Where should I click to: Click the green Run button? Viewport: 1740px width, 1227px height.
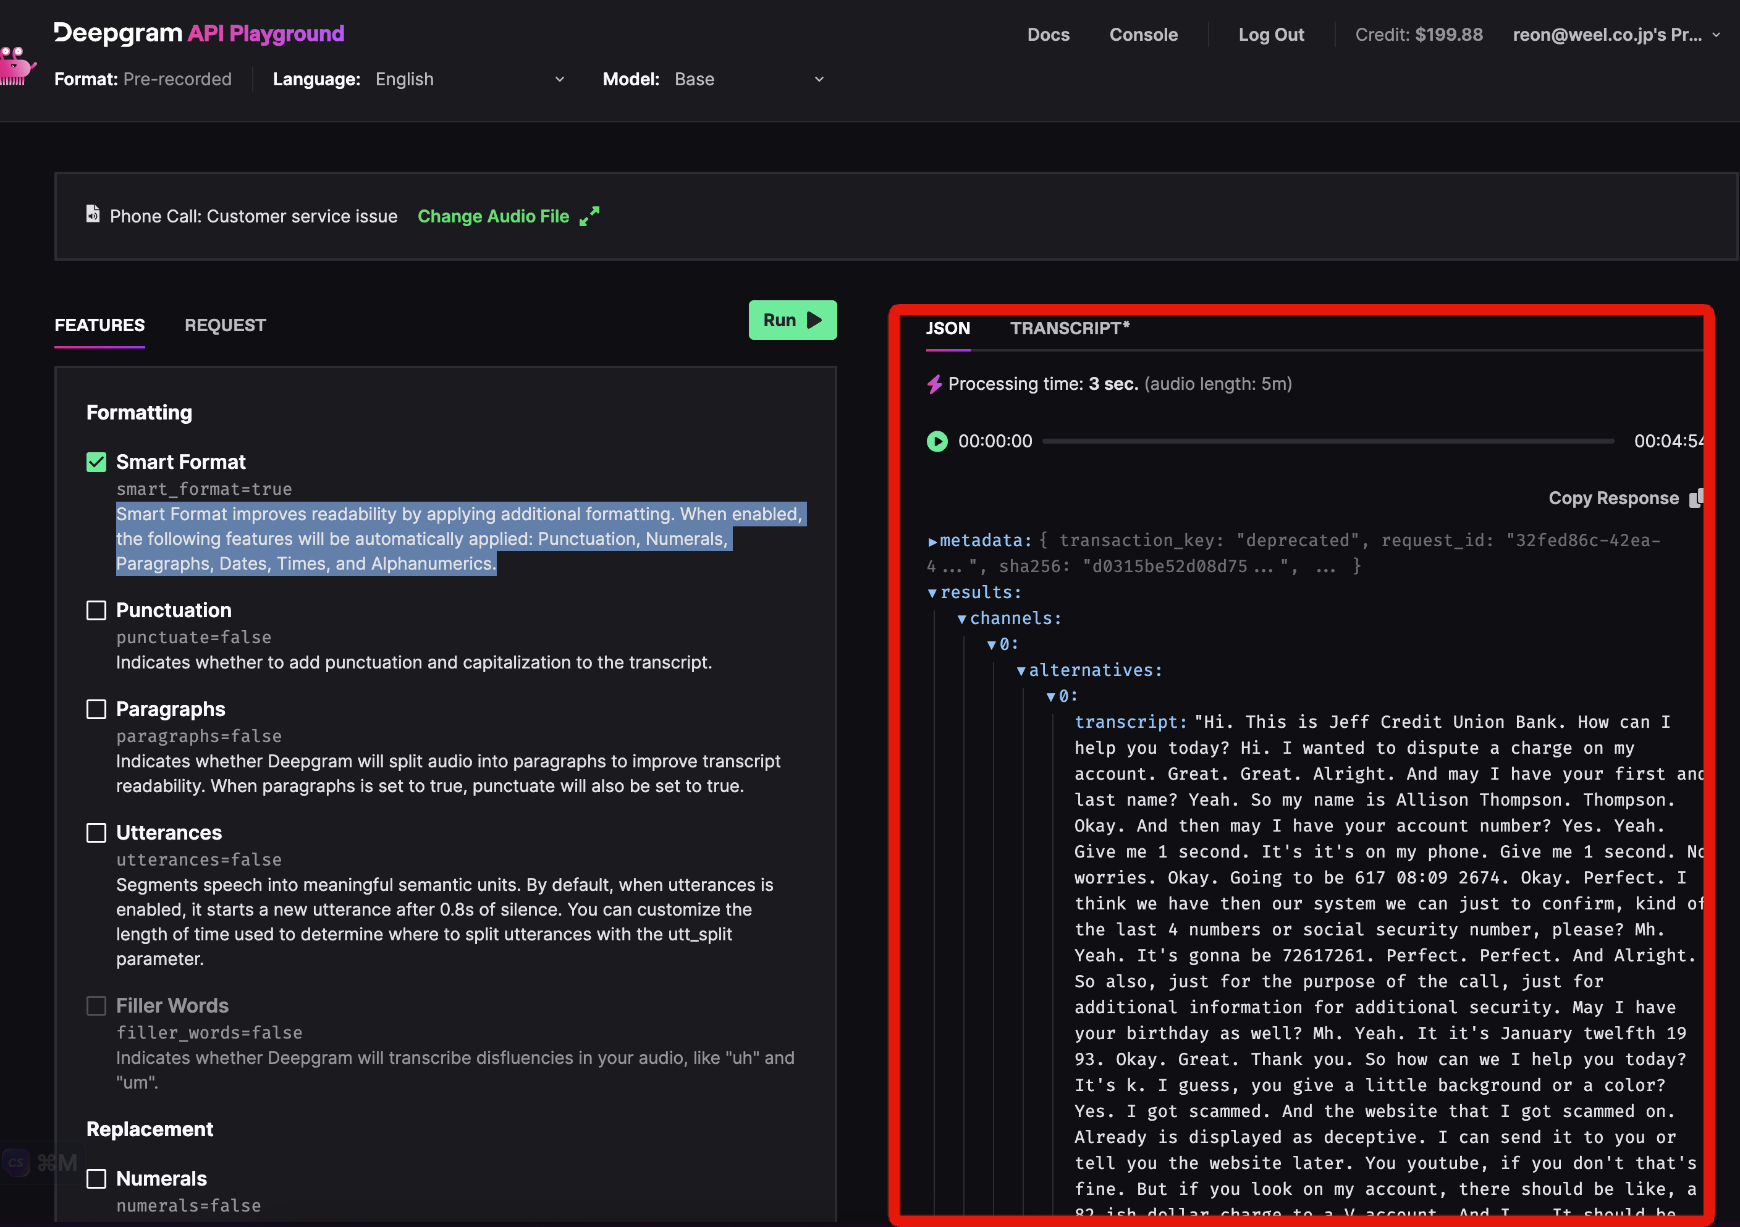(792, 320)
